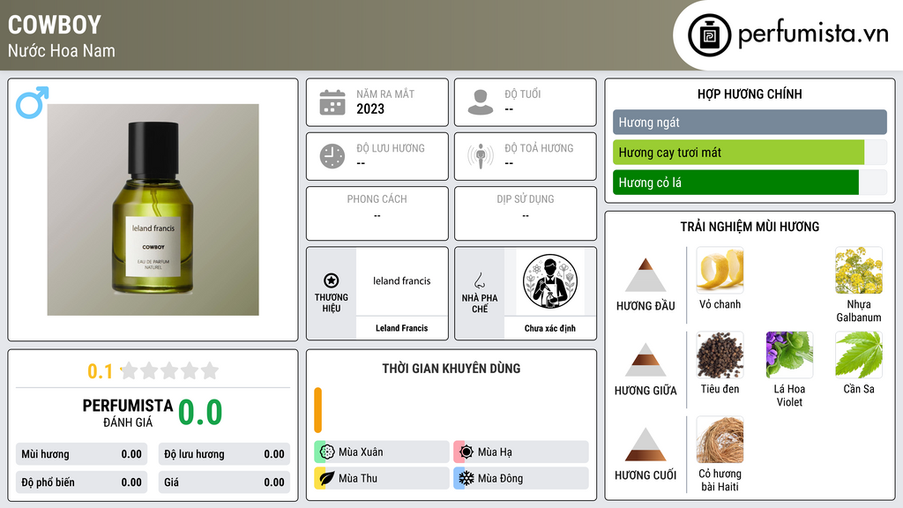
Task: Click the clock icon for Độ lưu hương
Action: [x=332, y=156]
